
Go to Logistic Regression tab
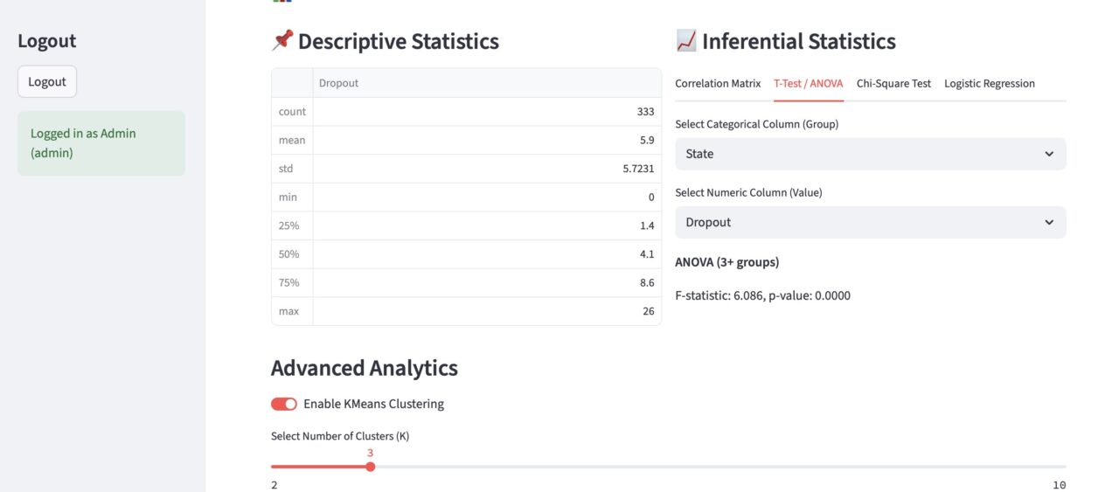pyautogui.click(x=990, y=84)
